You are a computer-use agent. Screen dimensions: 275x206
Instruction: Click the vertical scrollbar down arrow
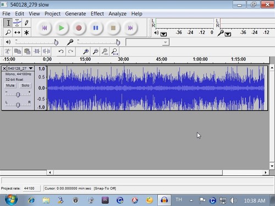[x=272, y=166]
